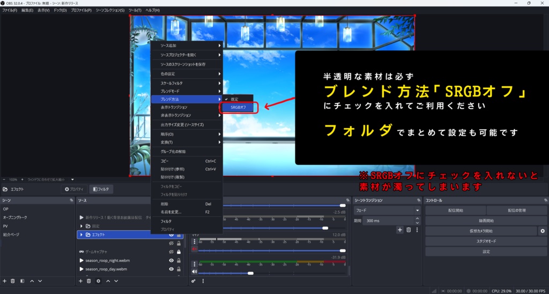Open source properties gear in Sources toolbar

point(99,281)
